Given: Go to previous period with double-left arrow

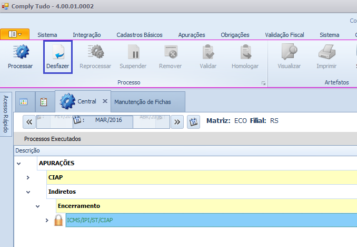Looking at the screenshot, I should point(29,121).
